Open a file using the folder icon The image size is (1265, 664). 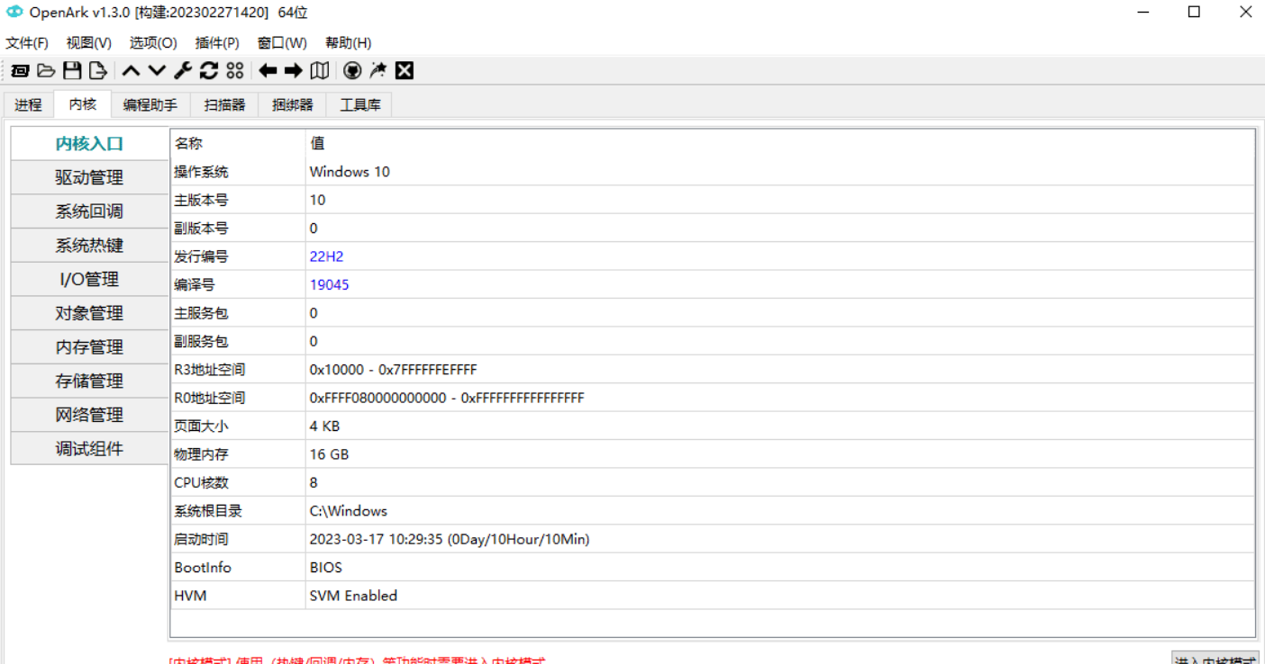[x=46, y=70]
